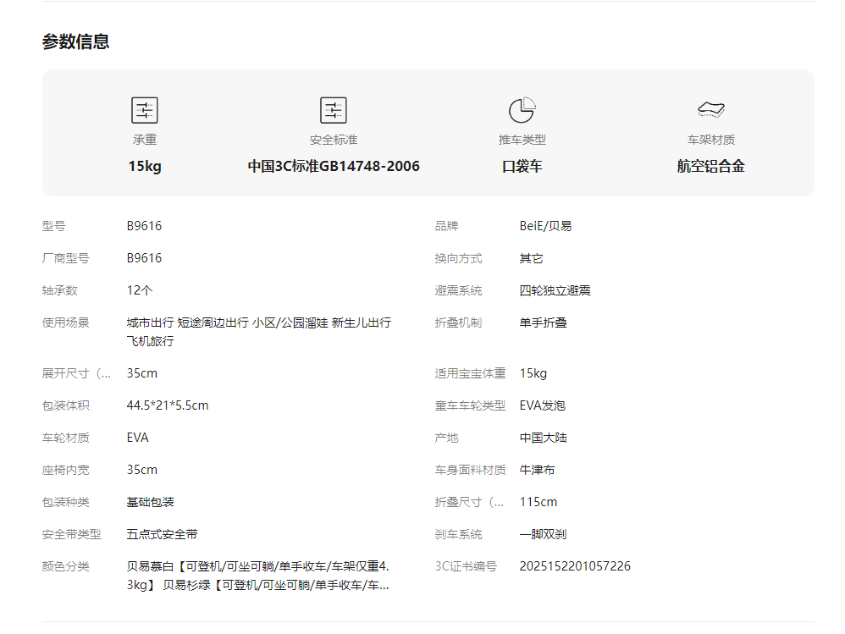Click the 一脚双刹 brake system value

click(543, 534)
